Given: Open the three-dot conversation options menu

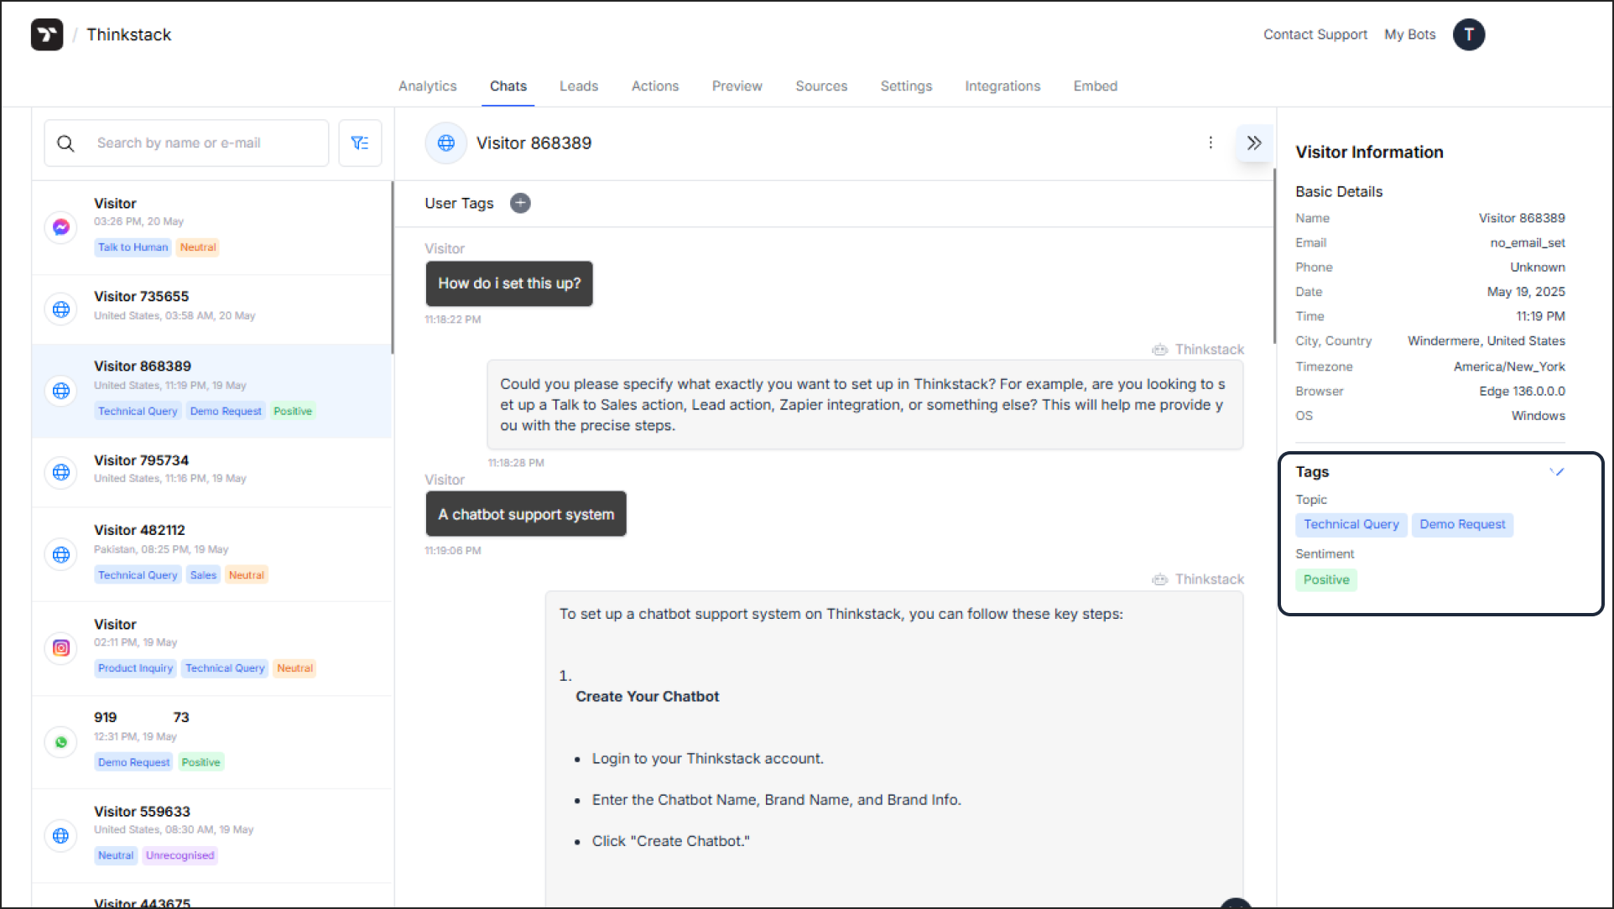Looking at the screenshot, I should (x=1210, y=143).
